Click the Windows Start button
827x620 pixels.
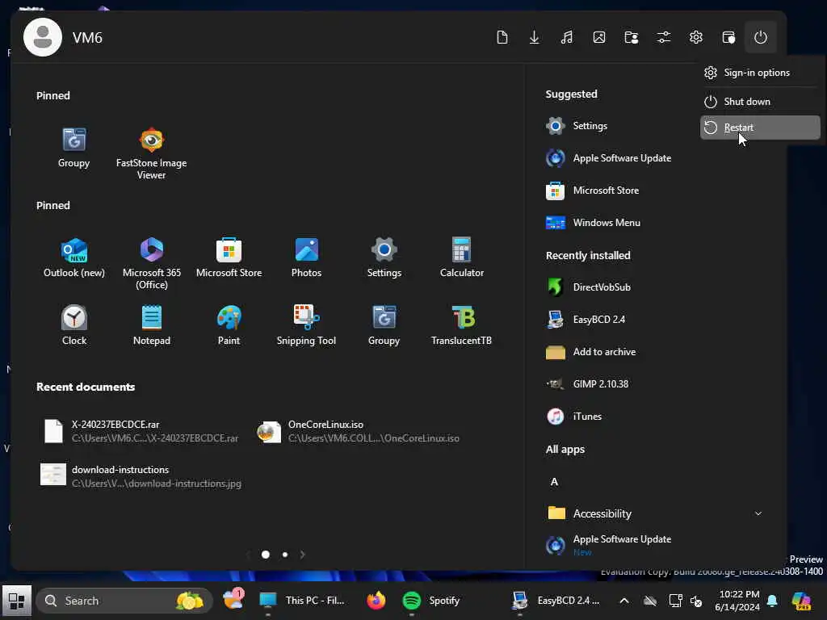click(x=17, y=601)
